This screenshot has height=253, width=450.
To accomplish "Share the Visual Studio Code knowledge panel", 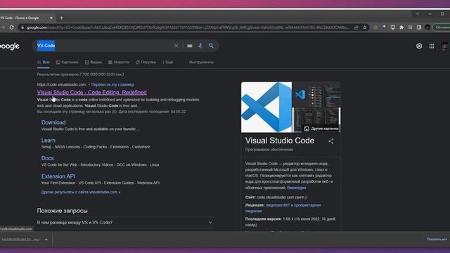I will [331, 141].
